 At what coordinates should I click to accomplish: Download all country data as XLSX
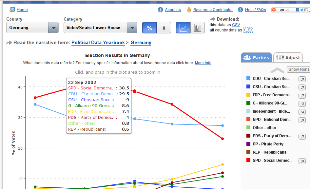[248, 30]
